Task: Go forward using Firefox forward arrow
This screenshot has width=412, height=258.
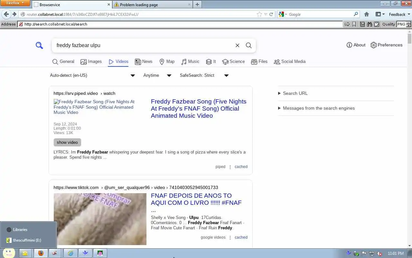Action: (14, 14)
